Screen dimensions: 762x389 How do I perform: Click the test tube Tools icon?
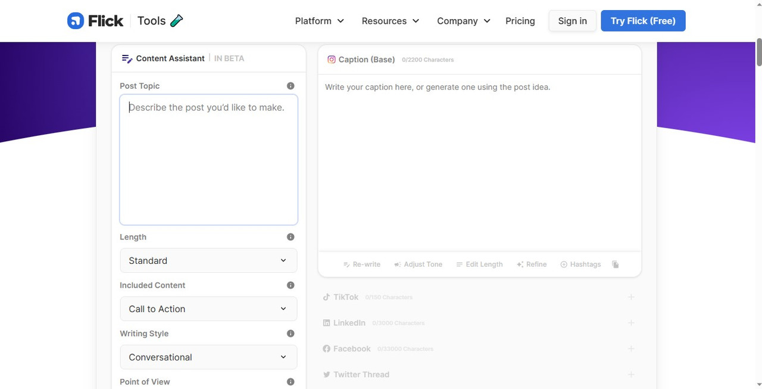(176, 21)
